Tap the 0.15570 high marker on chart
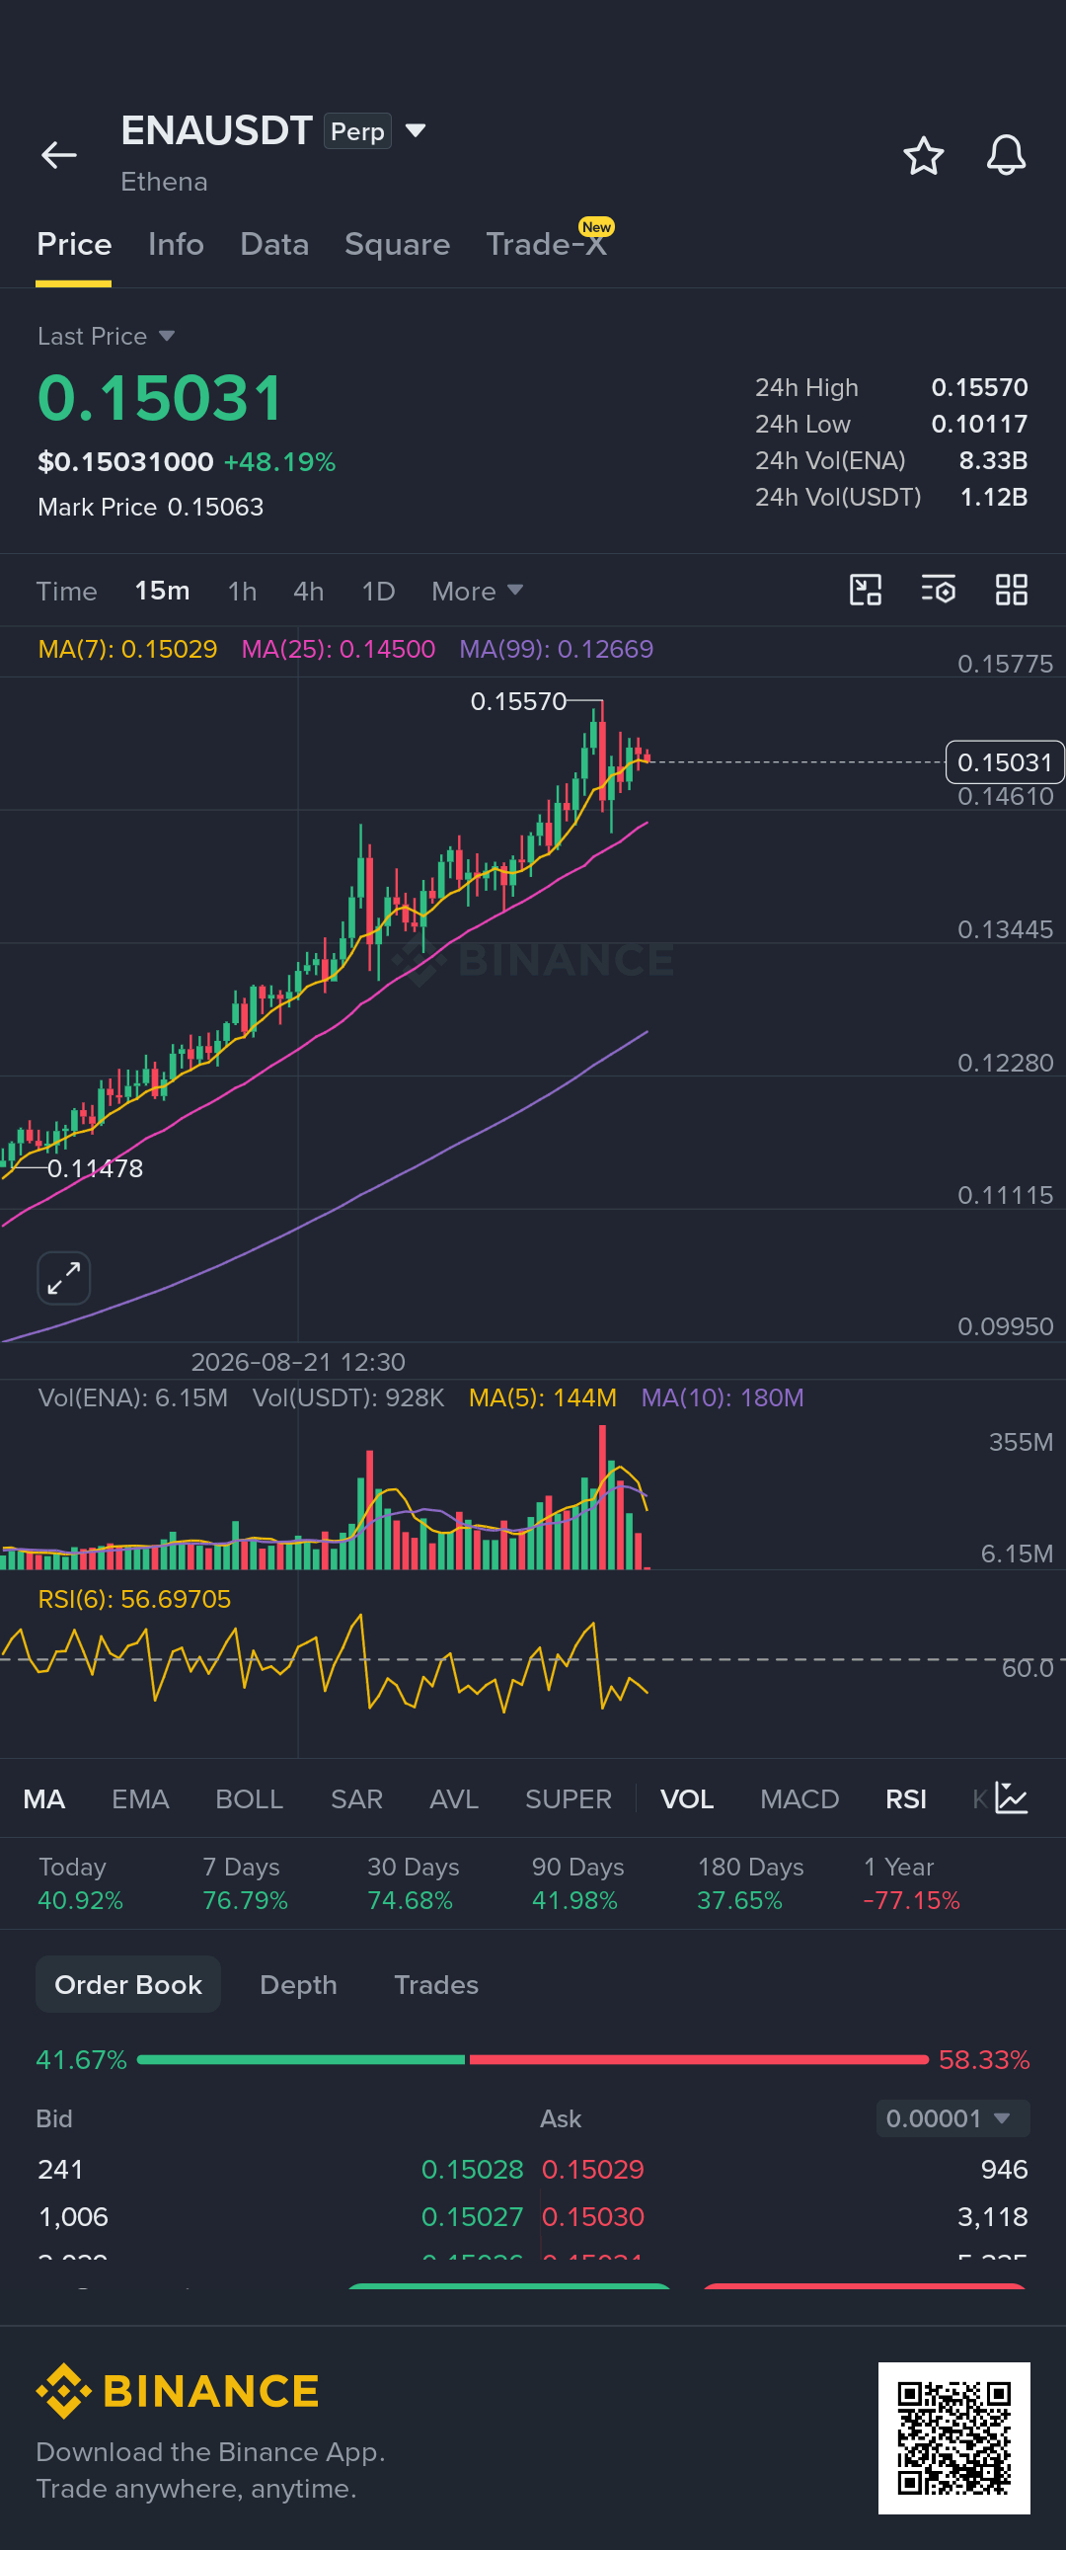This screenshot has width=1066, height=2550. (518, 702)
